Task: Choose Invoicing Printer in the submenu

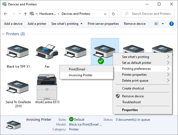Action: point(80,75)
